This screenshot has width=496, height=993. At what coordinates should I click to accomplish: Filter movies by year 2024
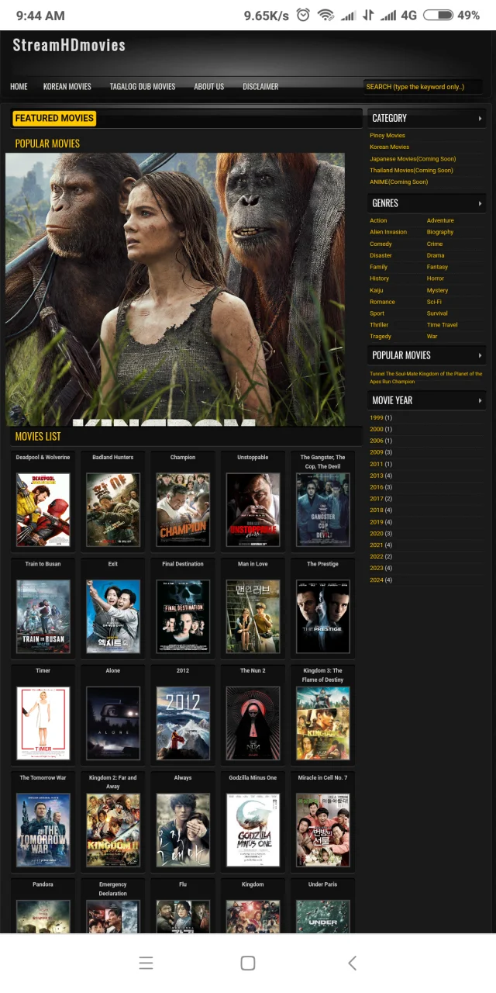pos(377,580)
